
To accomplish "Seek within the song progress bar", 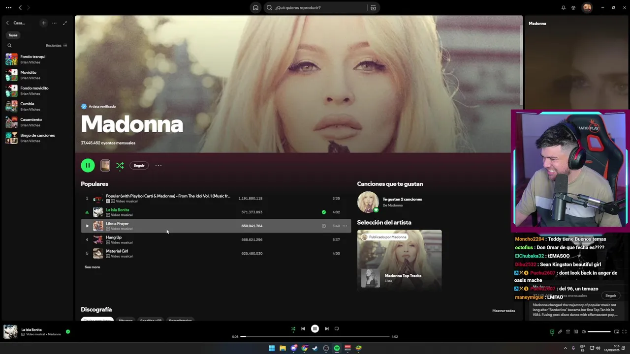I will click(x=315, y=336).
